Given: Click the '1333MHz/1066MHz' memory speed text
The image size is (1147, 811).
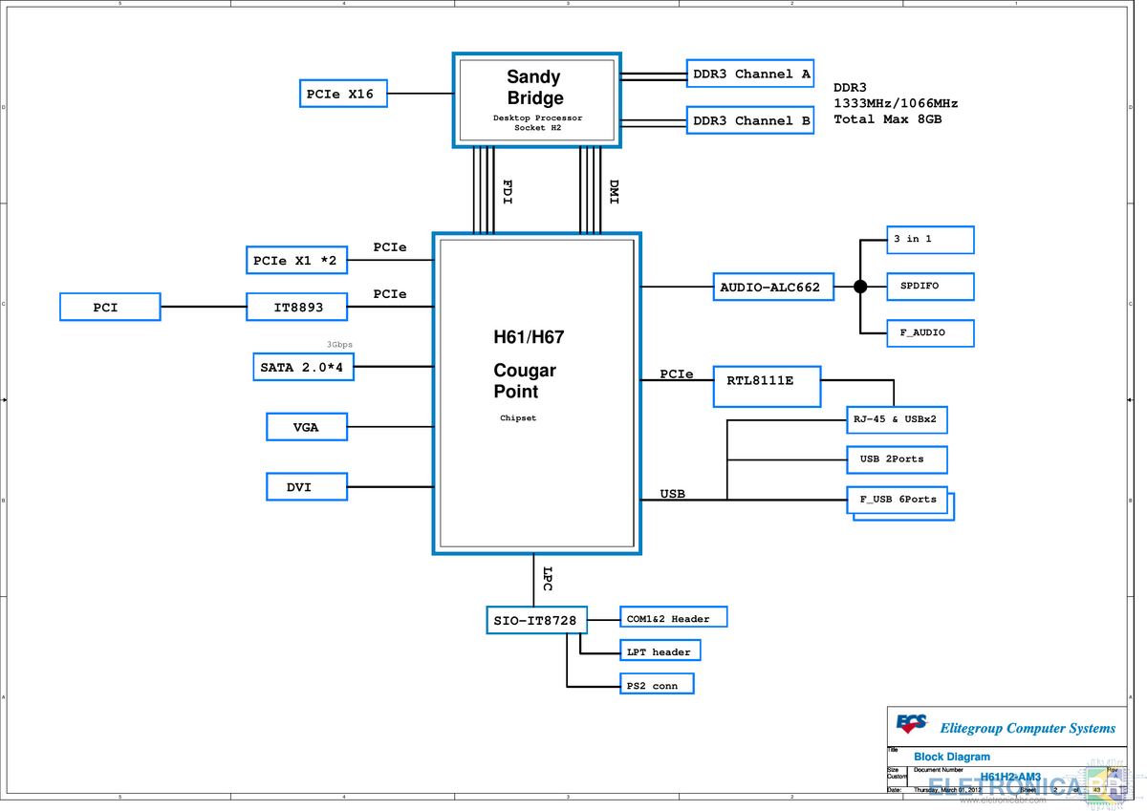Looking at the screenshot, I should point(896,103).
